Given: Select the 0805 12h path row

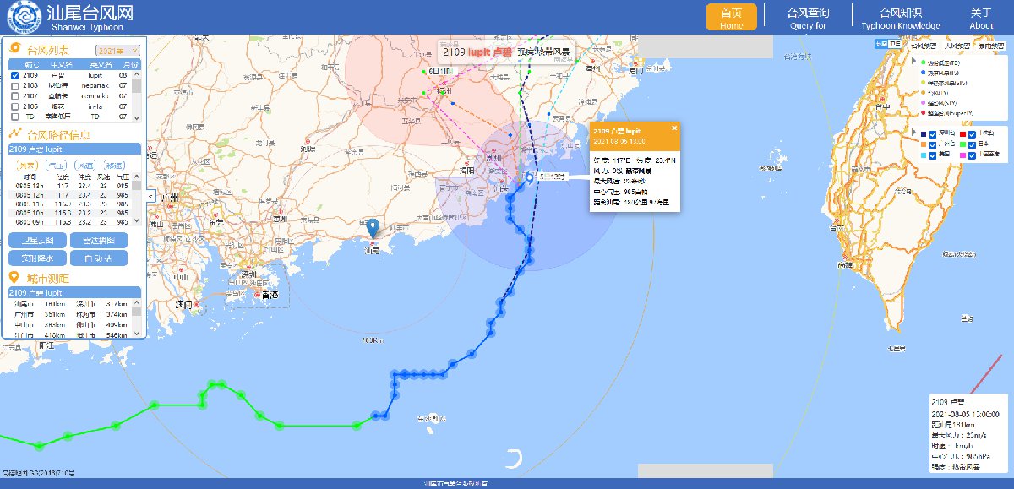Looking at the screenshot, I should 69,194.
